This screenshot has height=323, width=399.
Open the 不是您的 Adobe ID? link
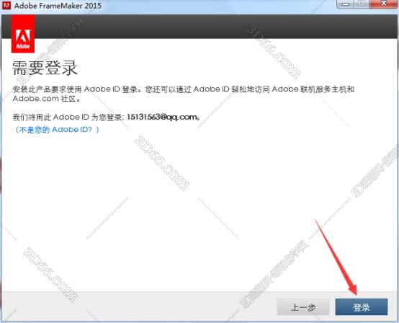56,130
